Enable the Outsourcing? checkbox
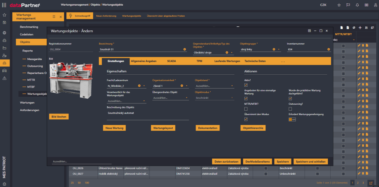The width and height of the screenshot is (379, 187). pyautogui.click(x=290, y=108)
